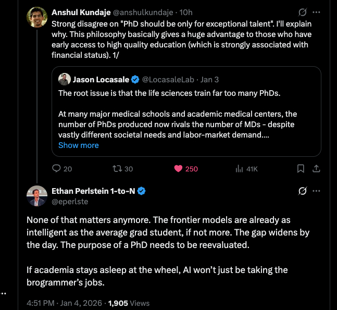Expand quoted post with Show more
The width and height of the screenshot is (337, 310).
[78, 145]
